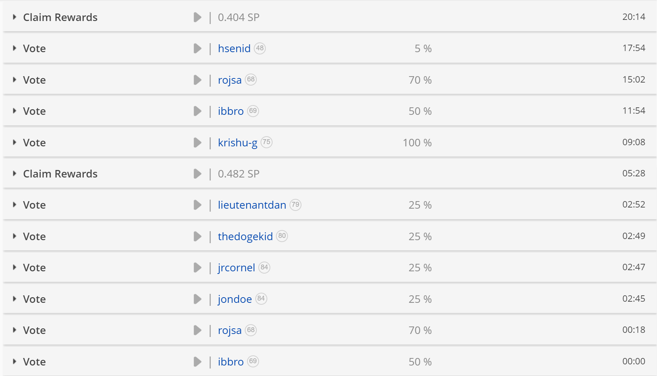Open rojsa link in the 15:02 row
Image resolution: width=657 pixels, height=376 pixels.
point(230,80)
